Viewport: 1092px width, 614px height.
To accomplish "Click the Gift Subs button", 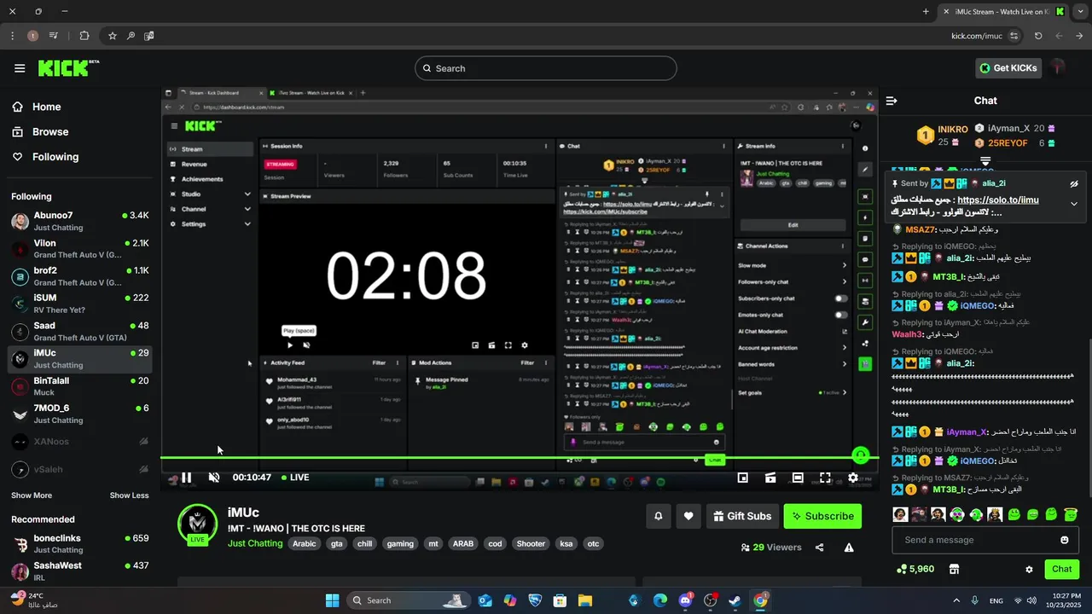I will 741,516.
